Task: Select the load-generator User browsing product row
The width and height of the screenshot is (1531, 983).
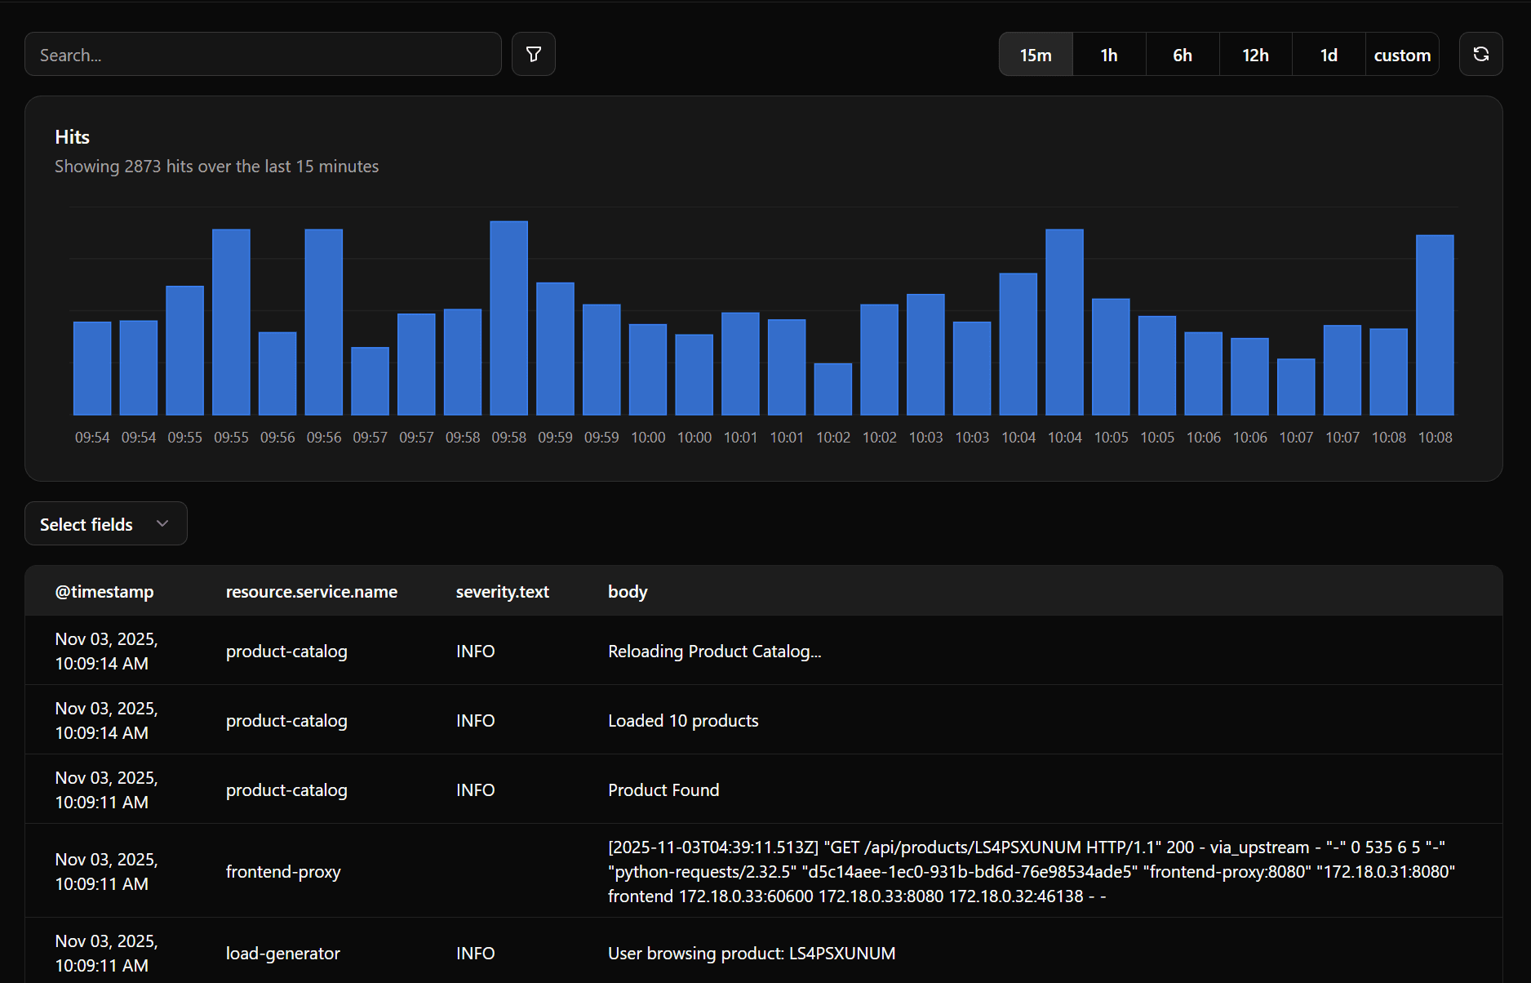Action: pyautogui.click(x=751, y=953)
